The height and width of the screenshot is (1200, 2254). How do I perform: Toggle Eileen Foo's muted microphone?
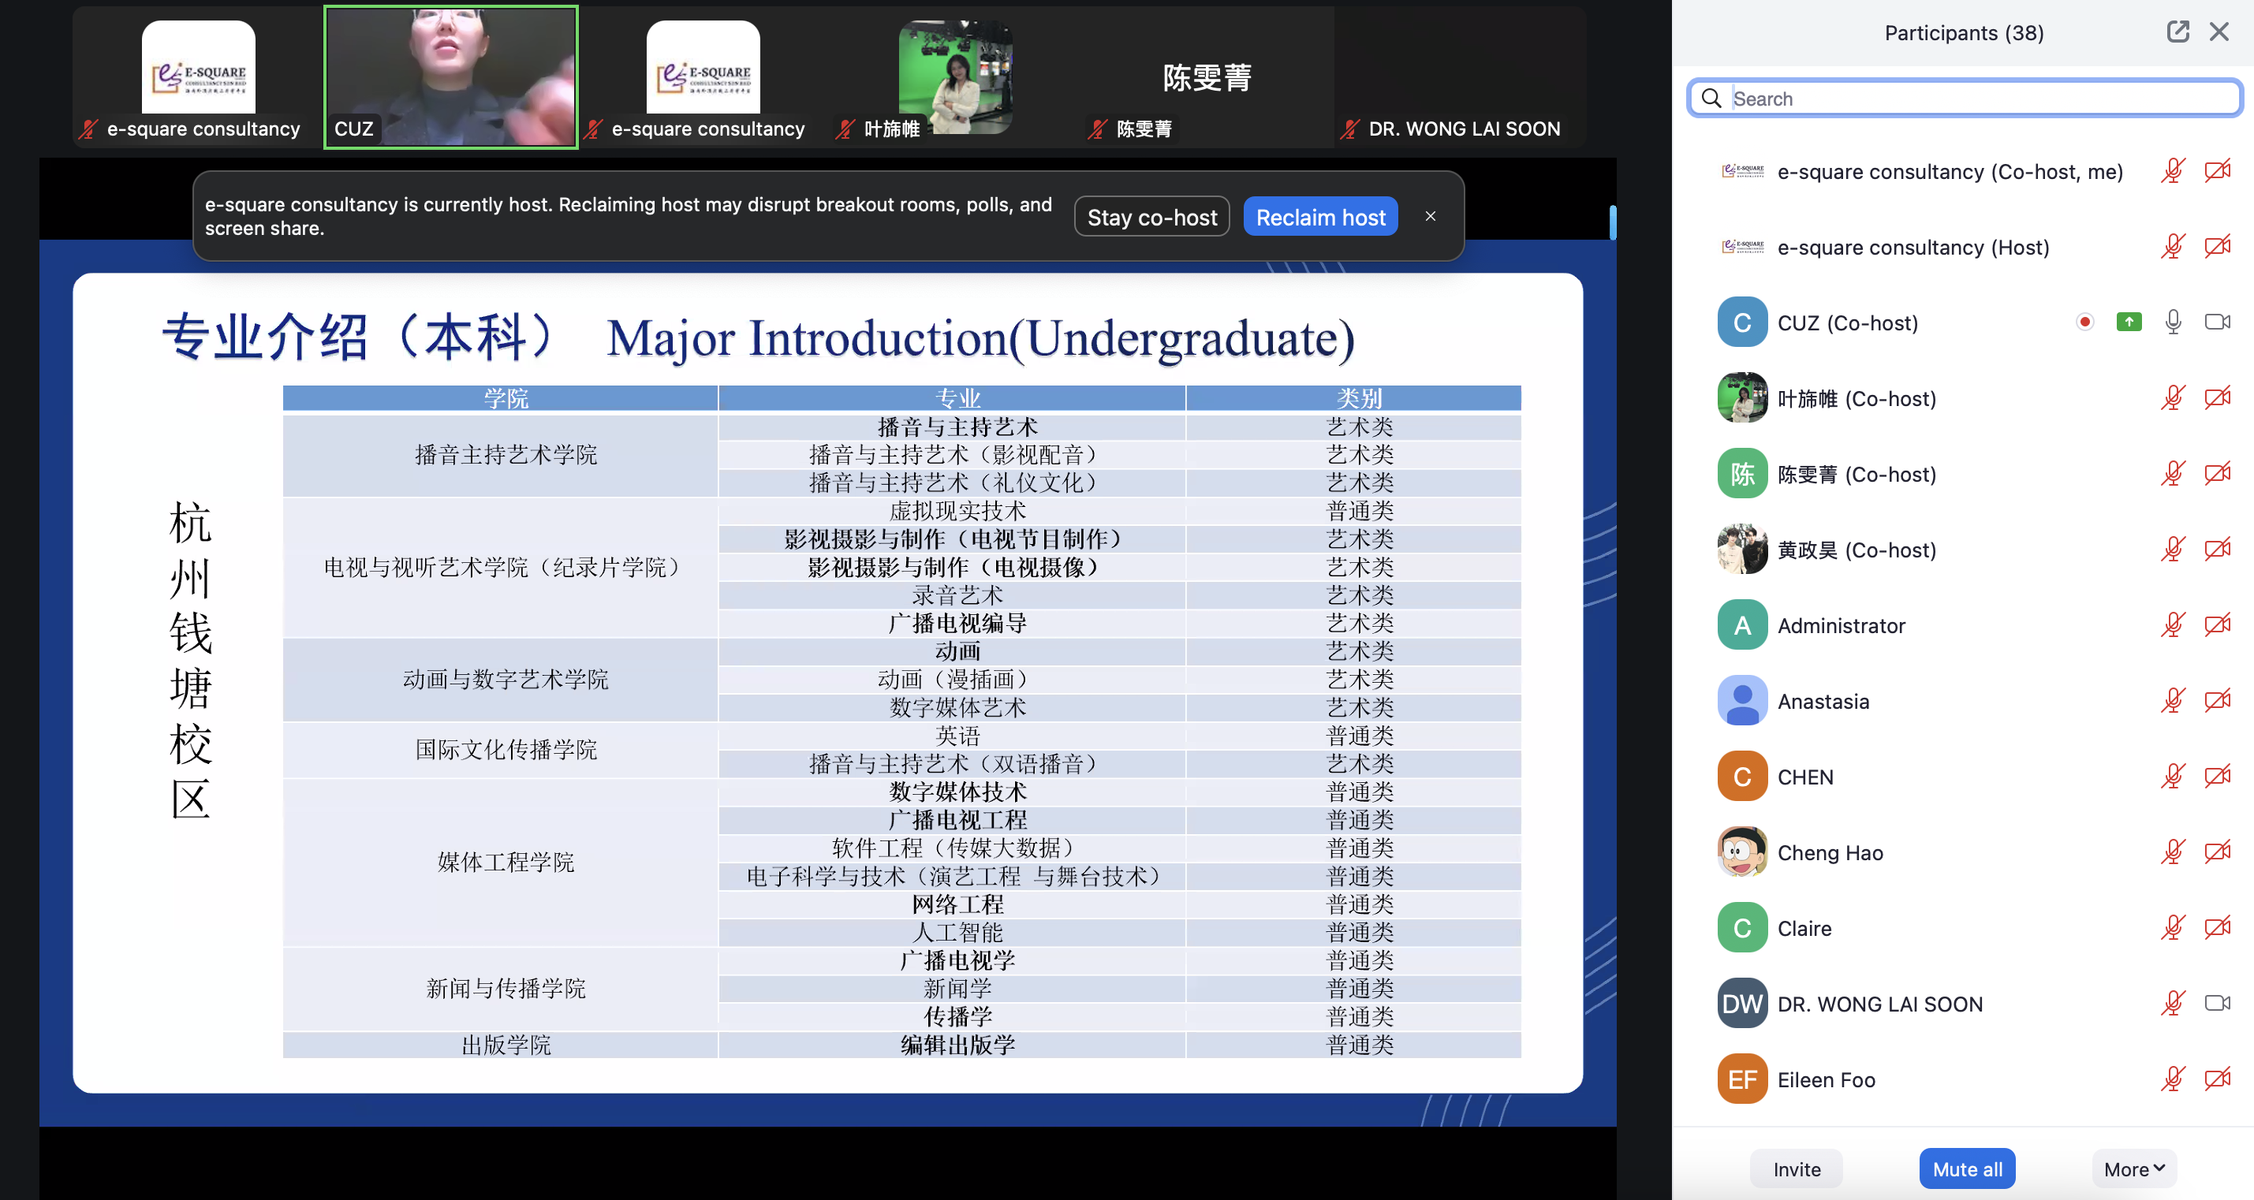click(x=2173, y=1079)
